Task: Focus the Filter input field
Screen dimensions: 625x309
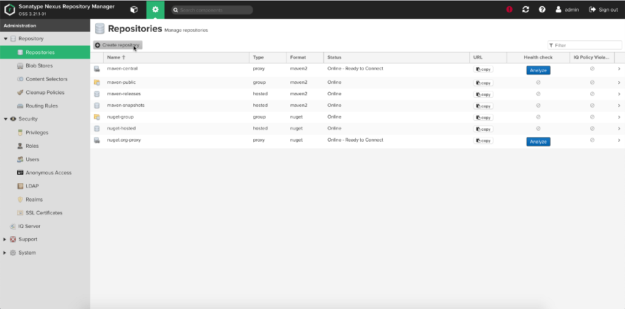Action: coord(585,45)
